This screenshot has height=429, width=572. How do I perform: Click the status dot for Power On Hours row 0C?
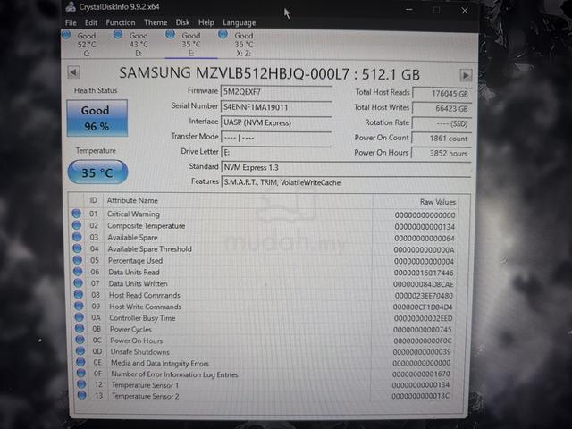80,340
